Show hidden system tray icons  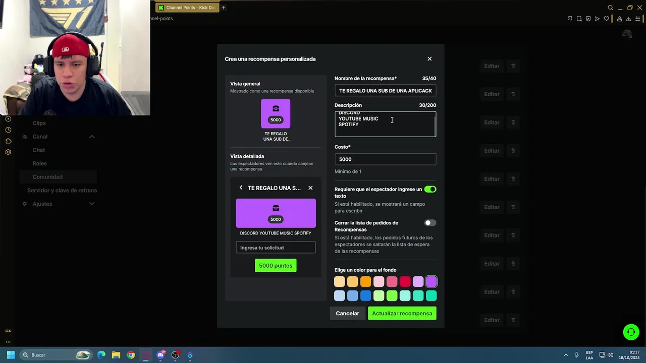point(566,355)
